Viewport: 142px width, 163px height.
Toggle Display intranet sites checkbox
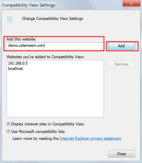point(8,124)
